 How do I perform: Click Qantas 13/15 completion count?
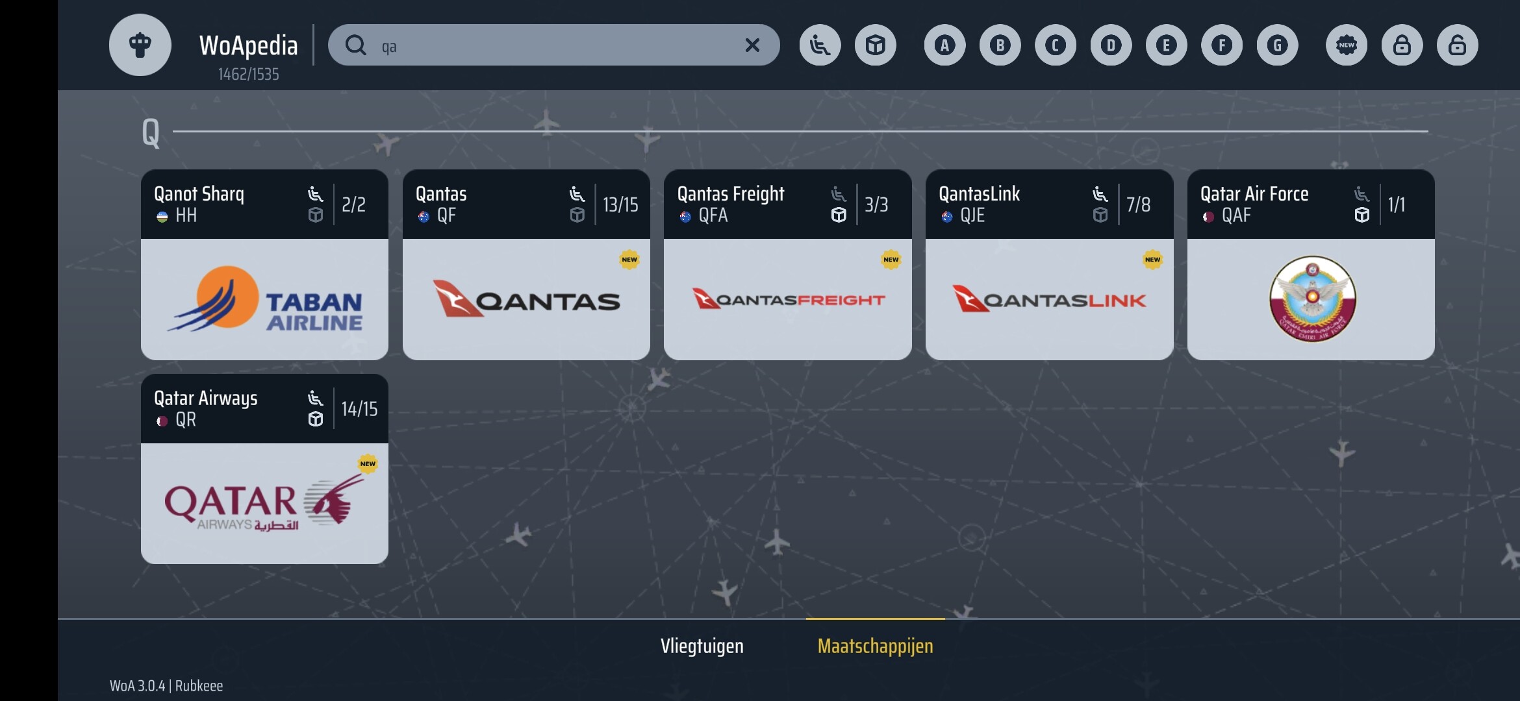(620, 204)
